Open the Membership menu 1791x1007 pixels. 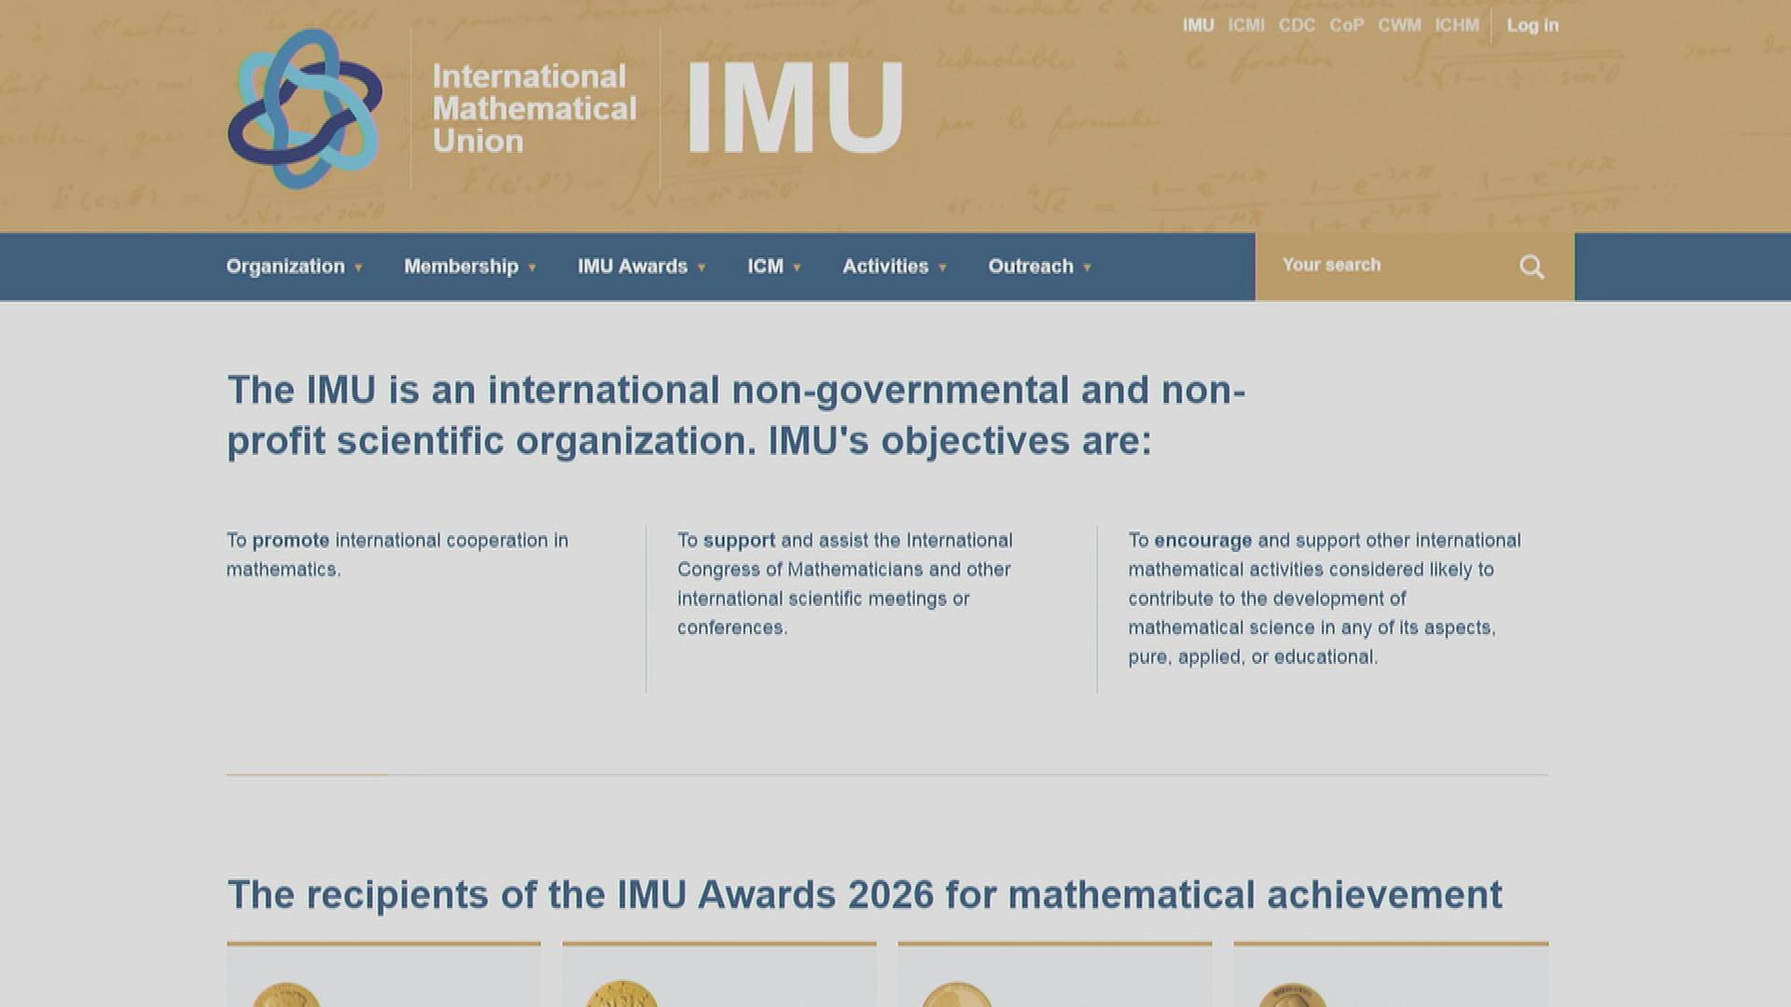click(x=461, y=267)
